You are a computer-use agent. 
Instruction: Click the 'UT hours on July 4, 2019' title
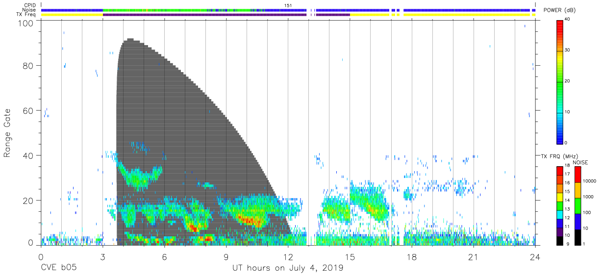click(288, 268)
